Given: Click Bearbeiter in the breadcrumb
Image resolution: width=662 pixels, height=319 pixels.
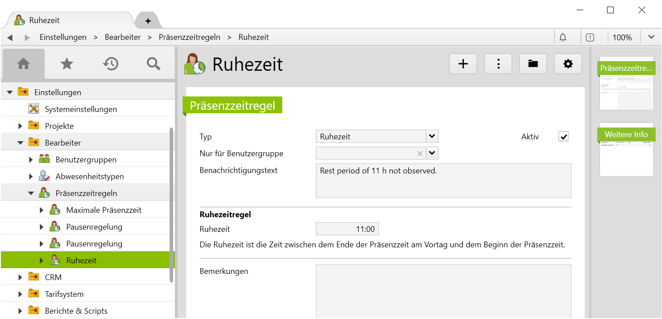Looking at the screenshot, I should 123,38.
